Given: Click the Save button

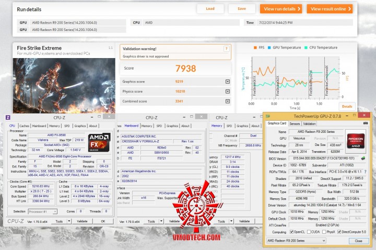Looking at the screenshot, I should [x=241, y=9].
